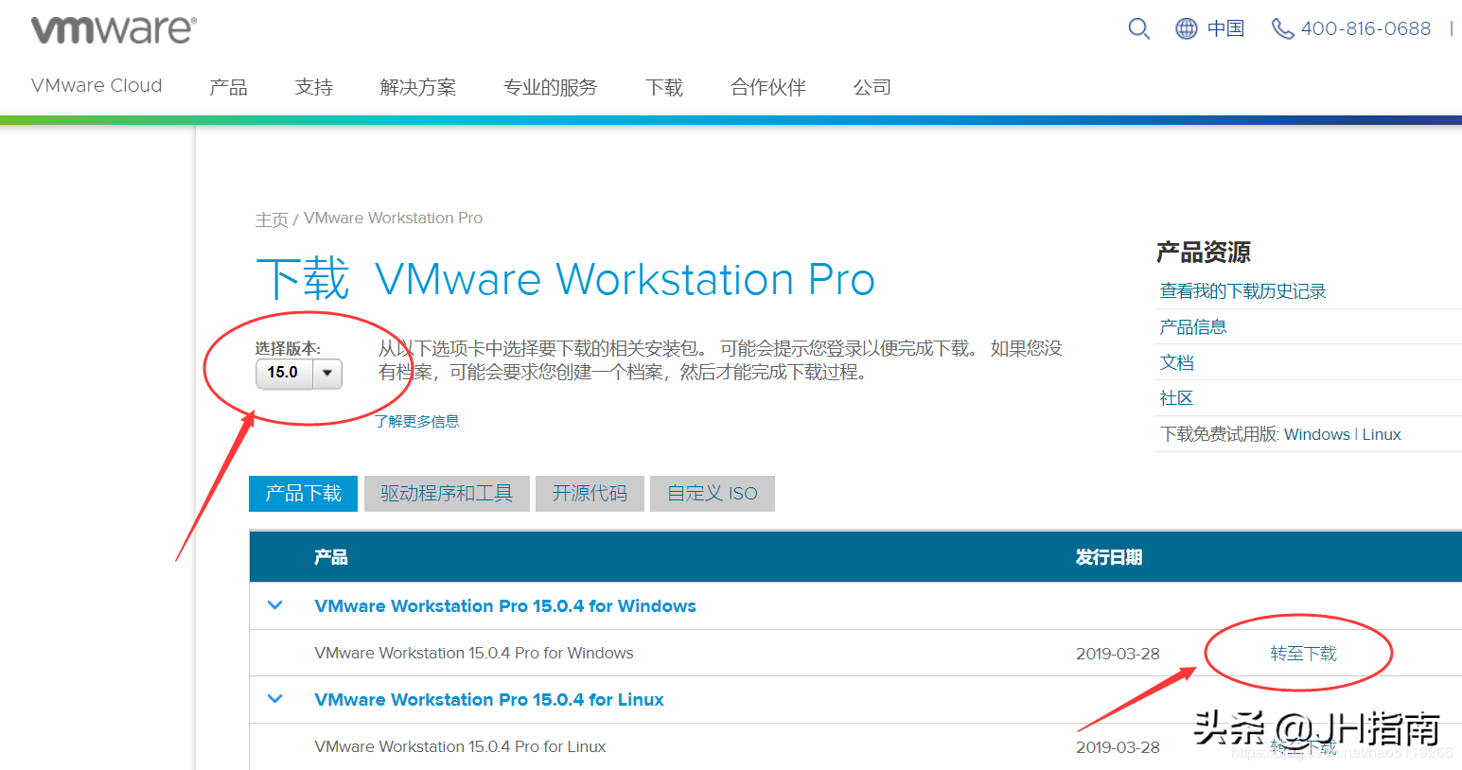The height and width of the screenshot is (770, 1462).
Task: Click the Windows row date 2019-03-28
Action: click(x=1118, y=654)
